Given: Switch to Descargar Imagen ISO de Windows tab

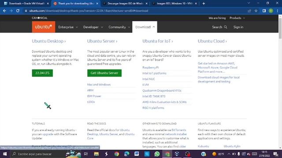Looking at the screenshot, I should 125,4.
